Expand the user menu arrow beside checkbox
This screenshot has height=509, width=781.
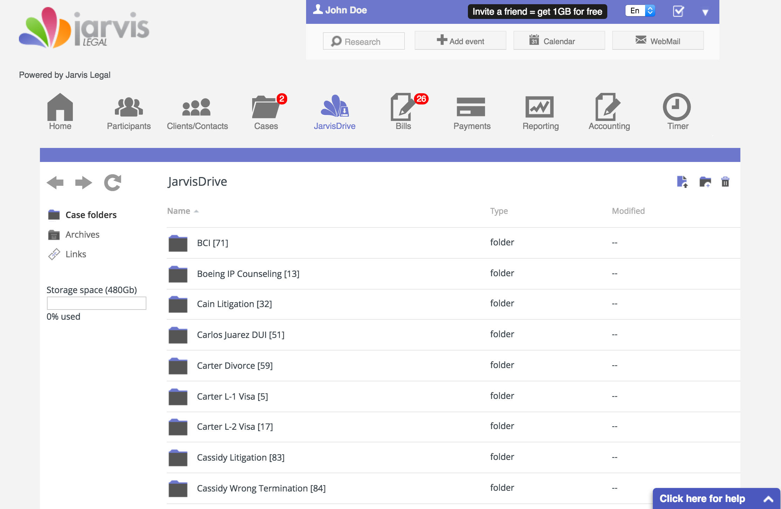[x=705, y=12]
